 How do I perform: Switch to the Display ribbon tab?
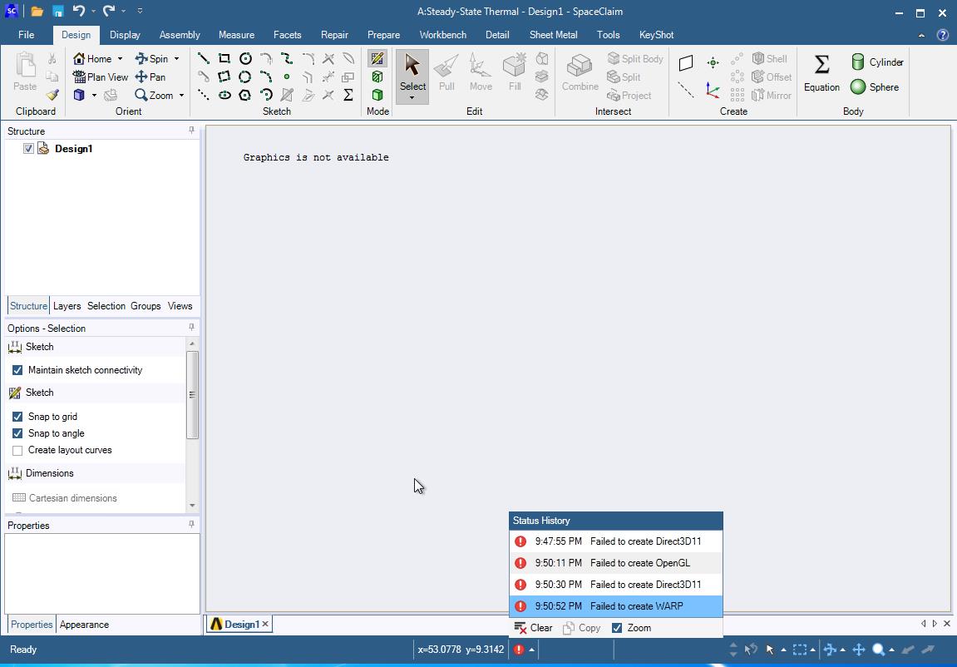tap(125, 35)
